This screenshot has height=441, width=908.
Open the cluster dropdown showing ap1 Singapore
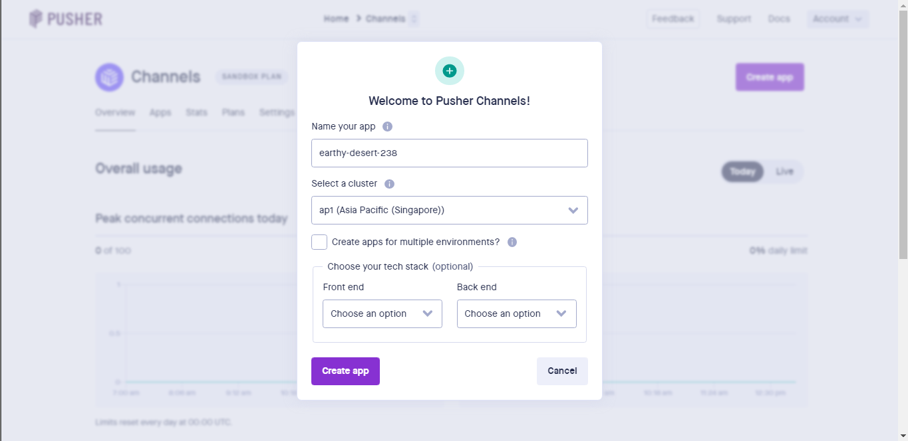tap(449, 210)
